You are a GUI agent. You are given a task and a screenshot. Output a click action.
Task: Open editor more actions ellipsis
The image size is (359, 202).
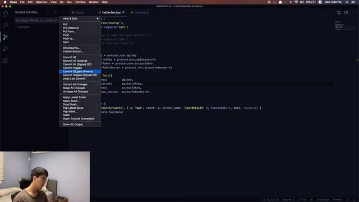point(353,12)
